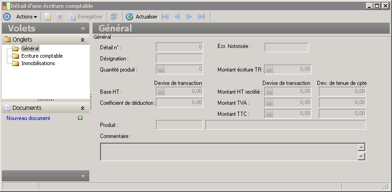Click the green plus add document icon
Viewport: 392px width, 192px height.
click(80, 118)
